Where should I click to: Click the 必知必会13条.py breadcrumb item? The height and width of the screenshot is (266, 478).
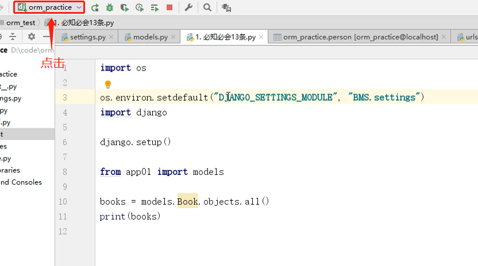click(83, 23)
